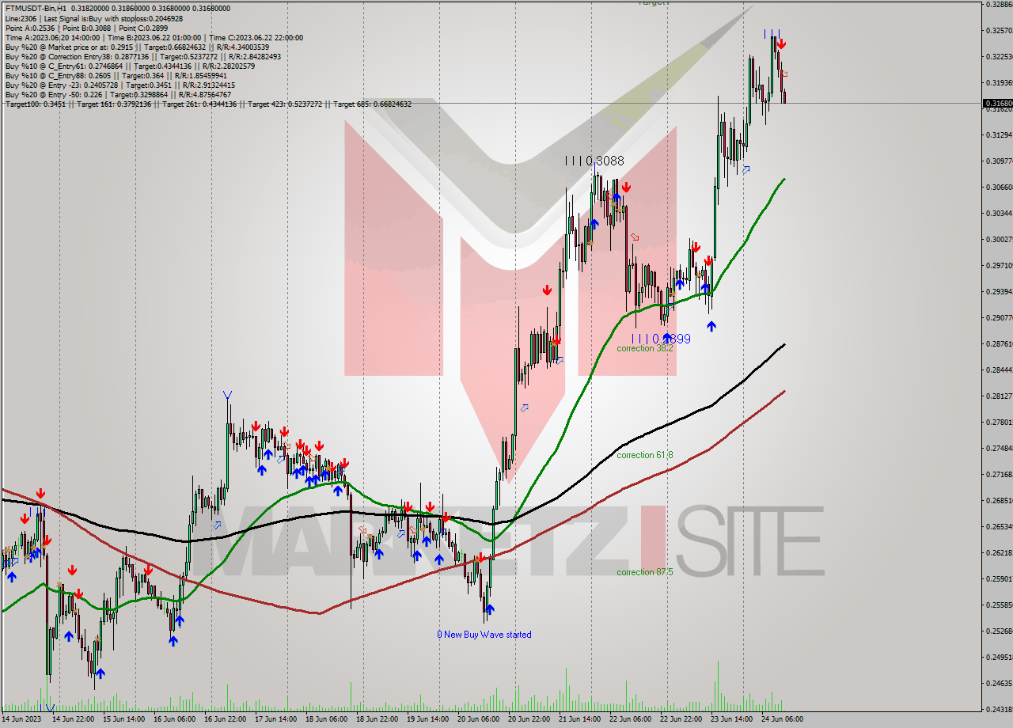Click the 0.2780 price axis label
Screen dimensions: 1013x728
[x=998, y=422]
